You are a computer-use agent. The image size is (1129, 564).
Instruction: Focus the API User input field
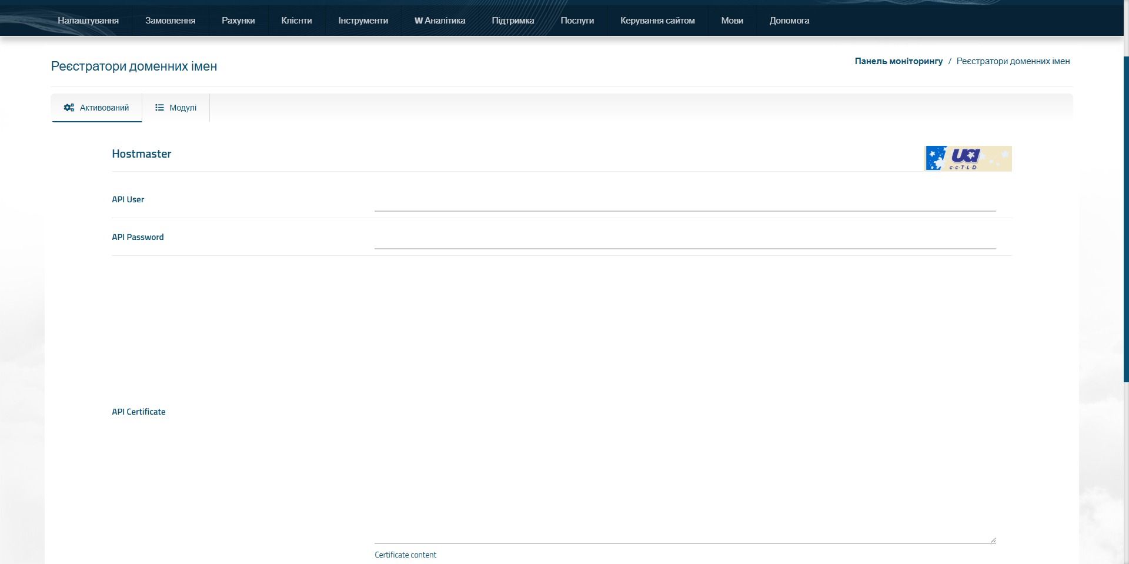[x=684, y=201]
